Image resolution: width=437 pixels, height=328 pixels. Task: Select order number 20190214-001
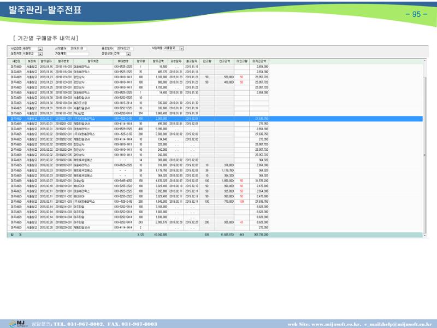63,207
